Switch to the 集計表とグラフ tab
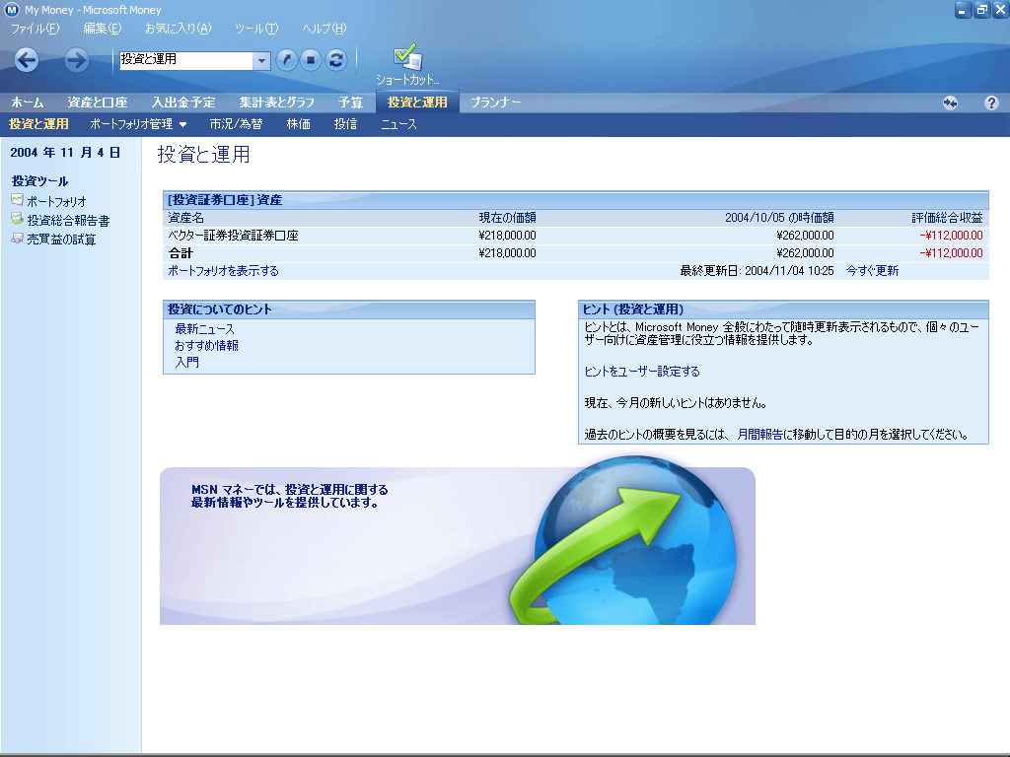 click(277, 103)
